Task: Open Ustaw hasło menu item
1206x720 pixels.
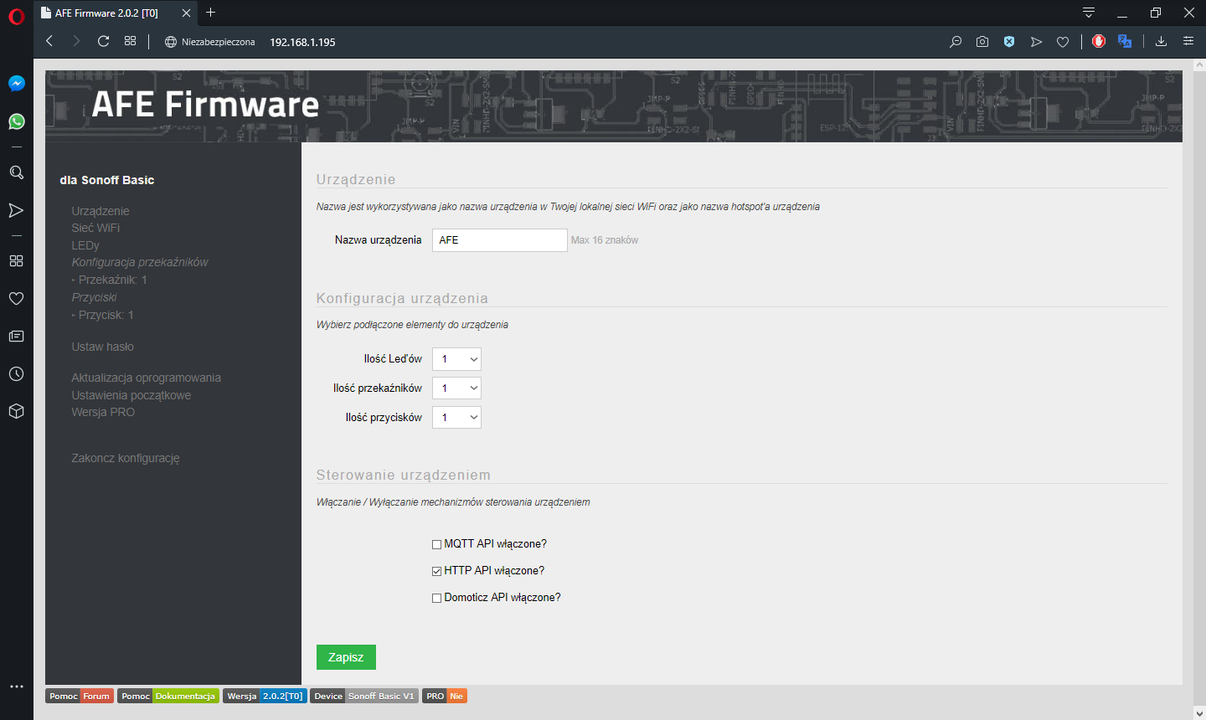Action: (102, 347)
